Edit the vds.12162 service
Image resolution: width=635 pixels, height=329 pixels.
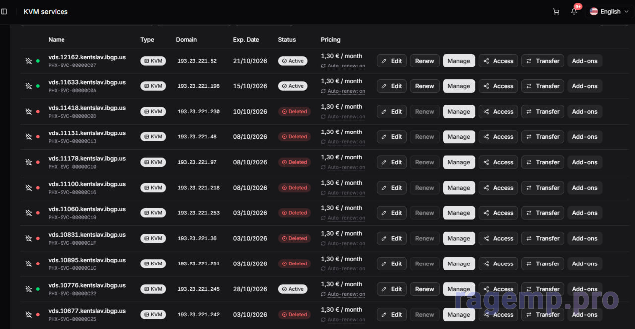coord(392,61)
